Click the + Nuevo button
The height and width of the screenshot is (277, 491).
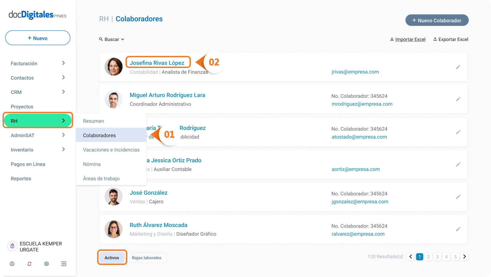38,38
